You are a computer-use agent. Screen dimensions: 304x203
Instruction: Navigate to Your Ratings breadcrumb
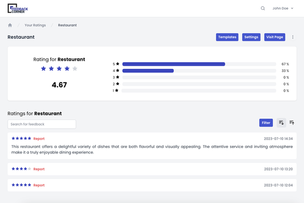[x=35, y=25]
